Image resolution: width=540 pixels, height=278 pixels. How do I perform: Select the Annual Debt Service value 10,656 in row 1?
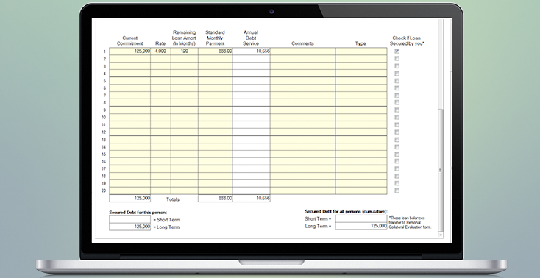click(x=252, y=51)
